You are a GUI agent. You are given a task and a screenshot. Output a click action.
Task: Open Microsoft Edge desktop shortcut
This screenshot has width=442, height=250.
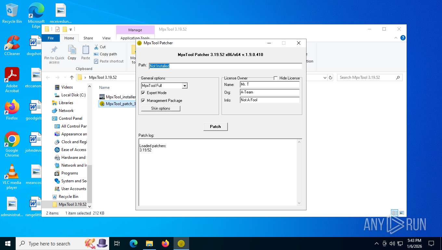(x=36, y=15)
